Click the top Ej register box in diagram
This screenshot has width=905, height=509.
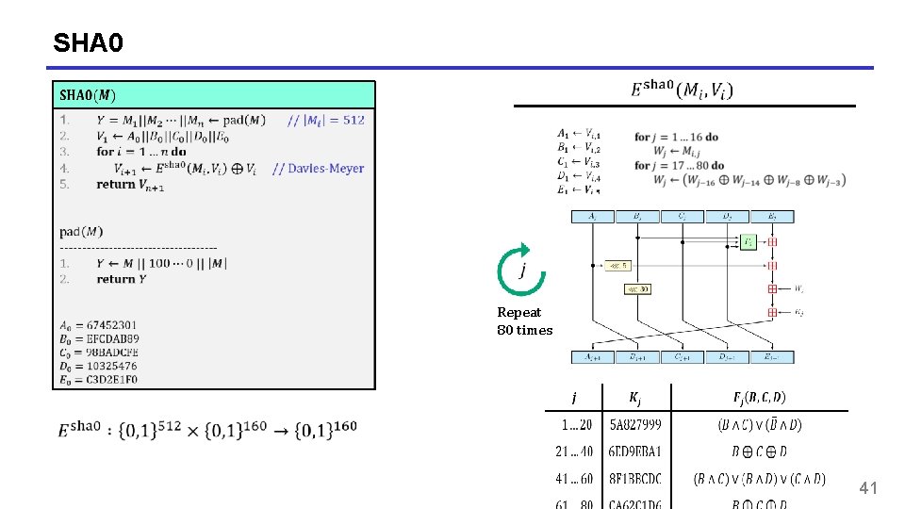pos(772,217)
